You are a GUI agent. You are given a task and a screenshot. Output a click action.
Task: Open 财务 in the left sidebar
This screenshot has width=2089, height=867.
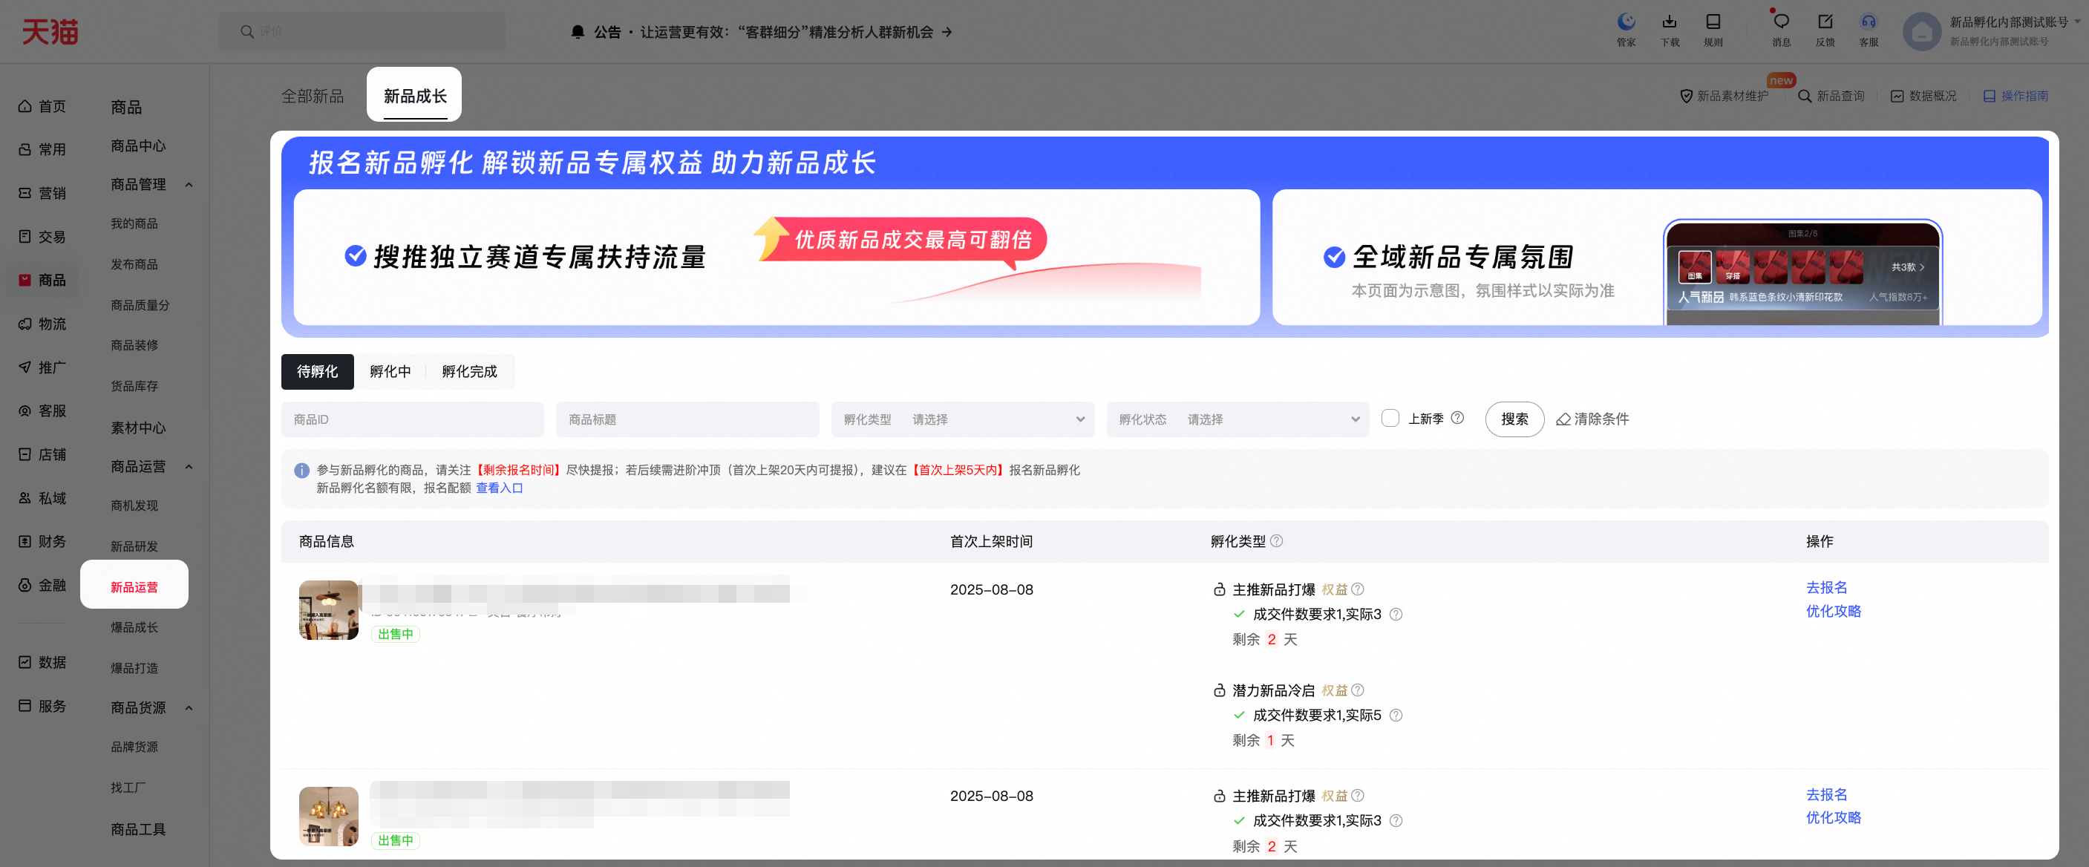[42, 541]
